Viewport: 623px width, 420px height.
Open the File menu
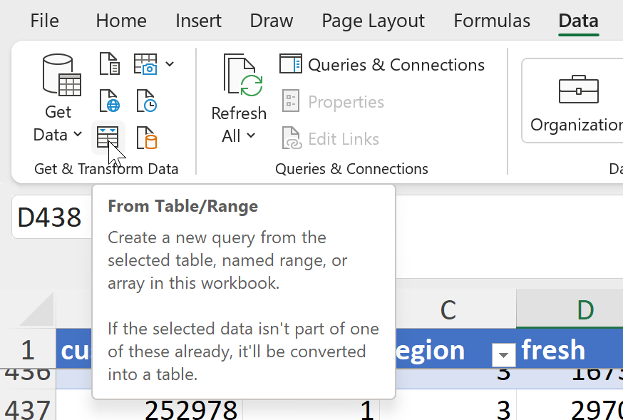pyautogui.click(x=44, y=21)
